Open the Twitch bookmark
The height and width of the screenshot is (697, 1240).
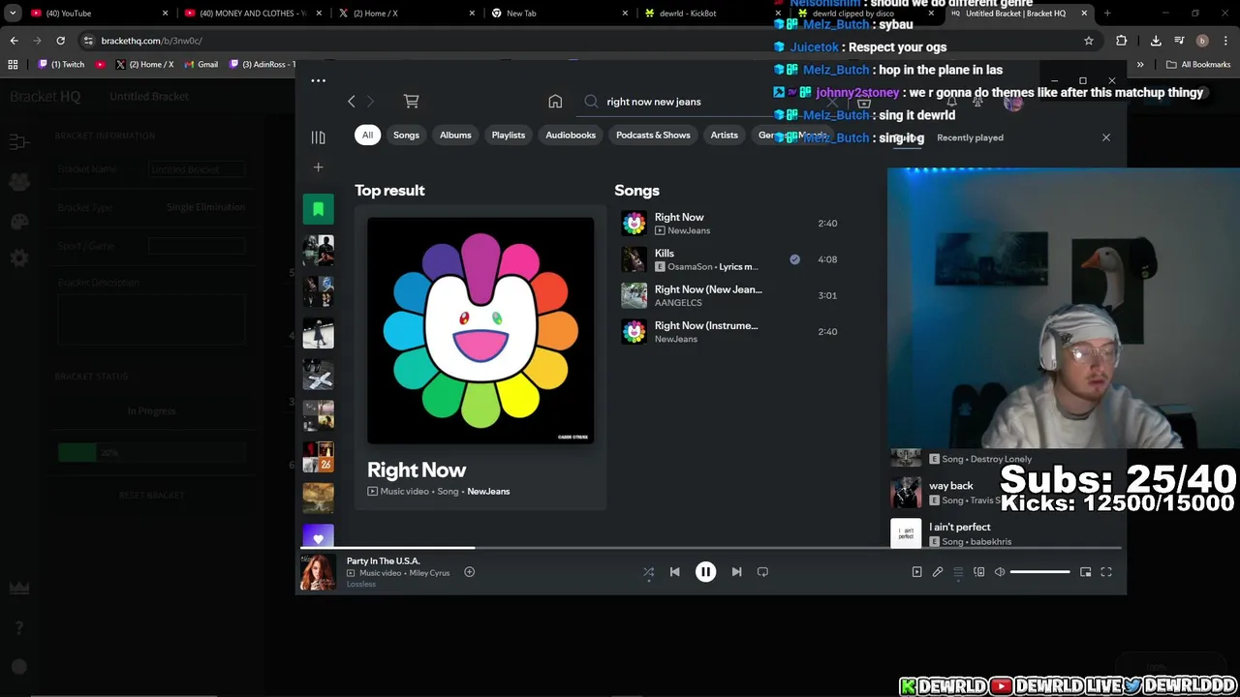pos(61,65)
